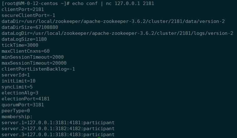This screenshot has height=138, width=237.
Task: Click the initLimit=10 line
Action: point(19,81)
